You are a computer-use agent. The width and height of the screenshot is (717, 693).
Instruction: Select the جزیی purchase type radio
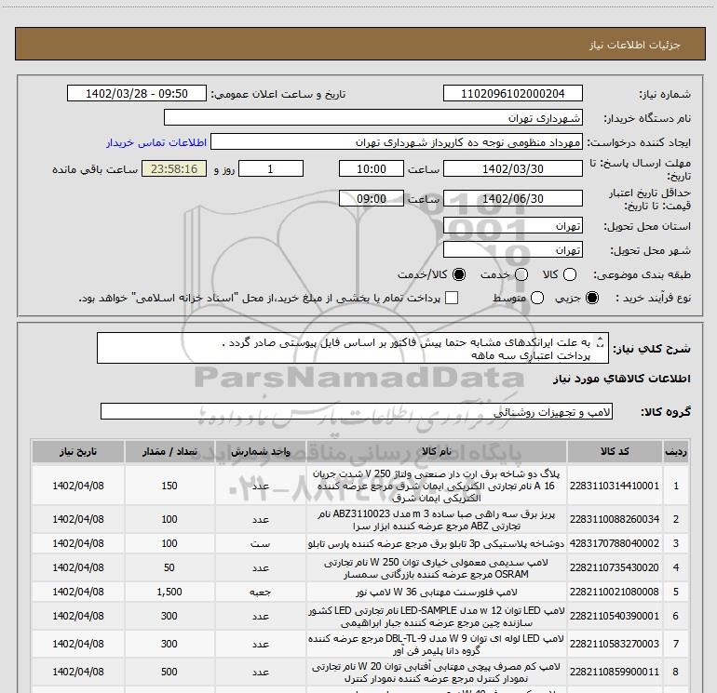591,298
